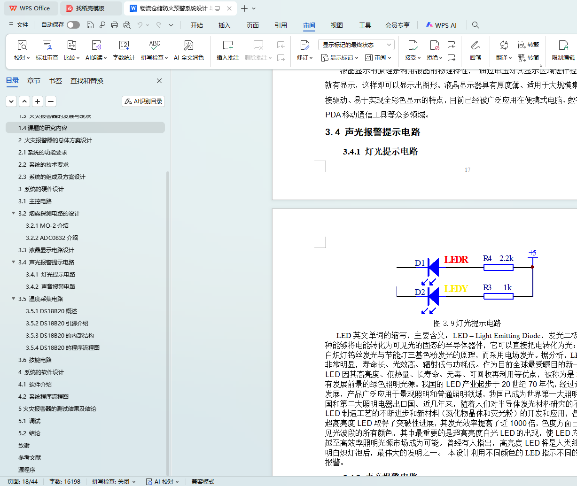577x486 pixels.
Task: Collapse the 3.2 烟雾探测电路的设计 outline node
Action: click(14, 213)
